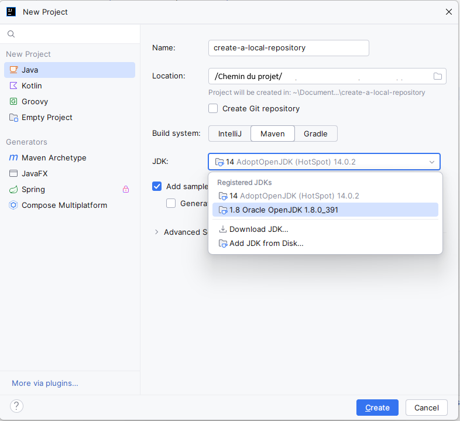
Task: Click the Groovy G icon
Action: [13, 101]
